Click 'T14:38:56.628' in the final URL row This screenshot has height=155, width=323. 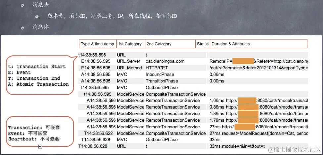[93, 146]
